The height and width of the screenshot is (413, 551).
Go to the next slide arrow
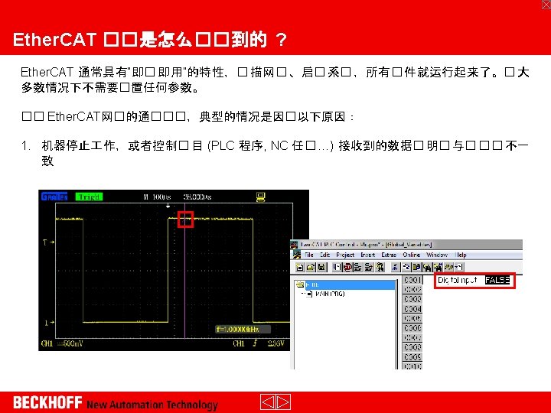[283, 402]
